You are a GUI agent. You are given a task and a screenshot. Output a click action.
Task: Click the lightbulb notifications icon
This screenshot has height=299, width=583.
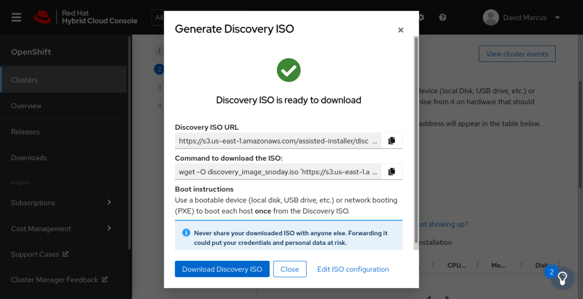[562, 278]
